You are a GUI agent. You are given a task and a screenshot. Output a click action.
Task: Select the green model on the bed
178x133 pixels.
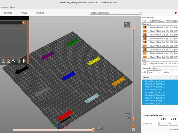[73, 42]
